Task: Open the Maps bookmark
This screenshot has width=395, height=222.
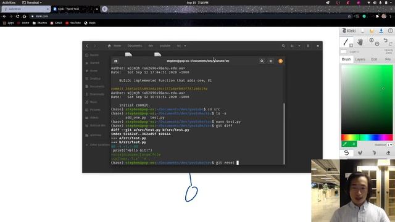Action: pos(89,23)
